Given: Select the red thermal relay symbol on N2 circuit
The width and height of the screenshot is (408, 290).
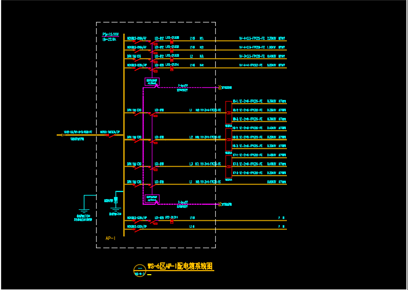Looking at the screenshot, I should pos(172,50).
